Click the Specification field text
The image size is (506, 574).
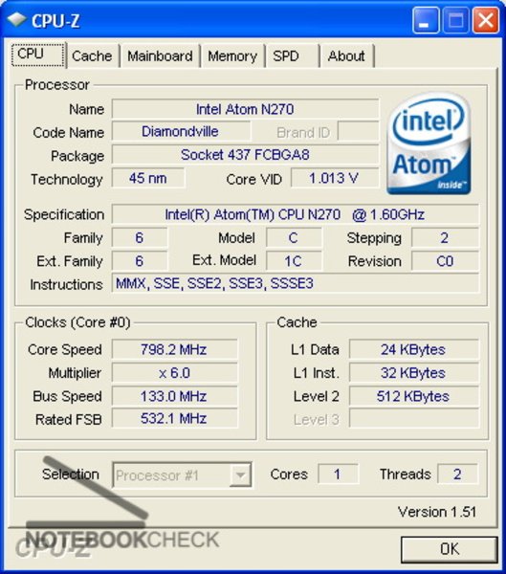tap(296, 214)
